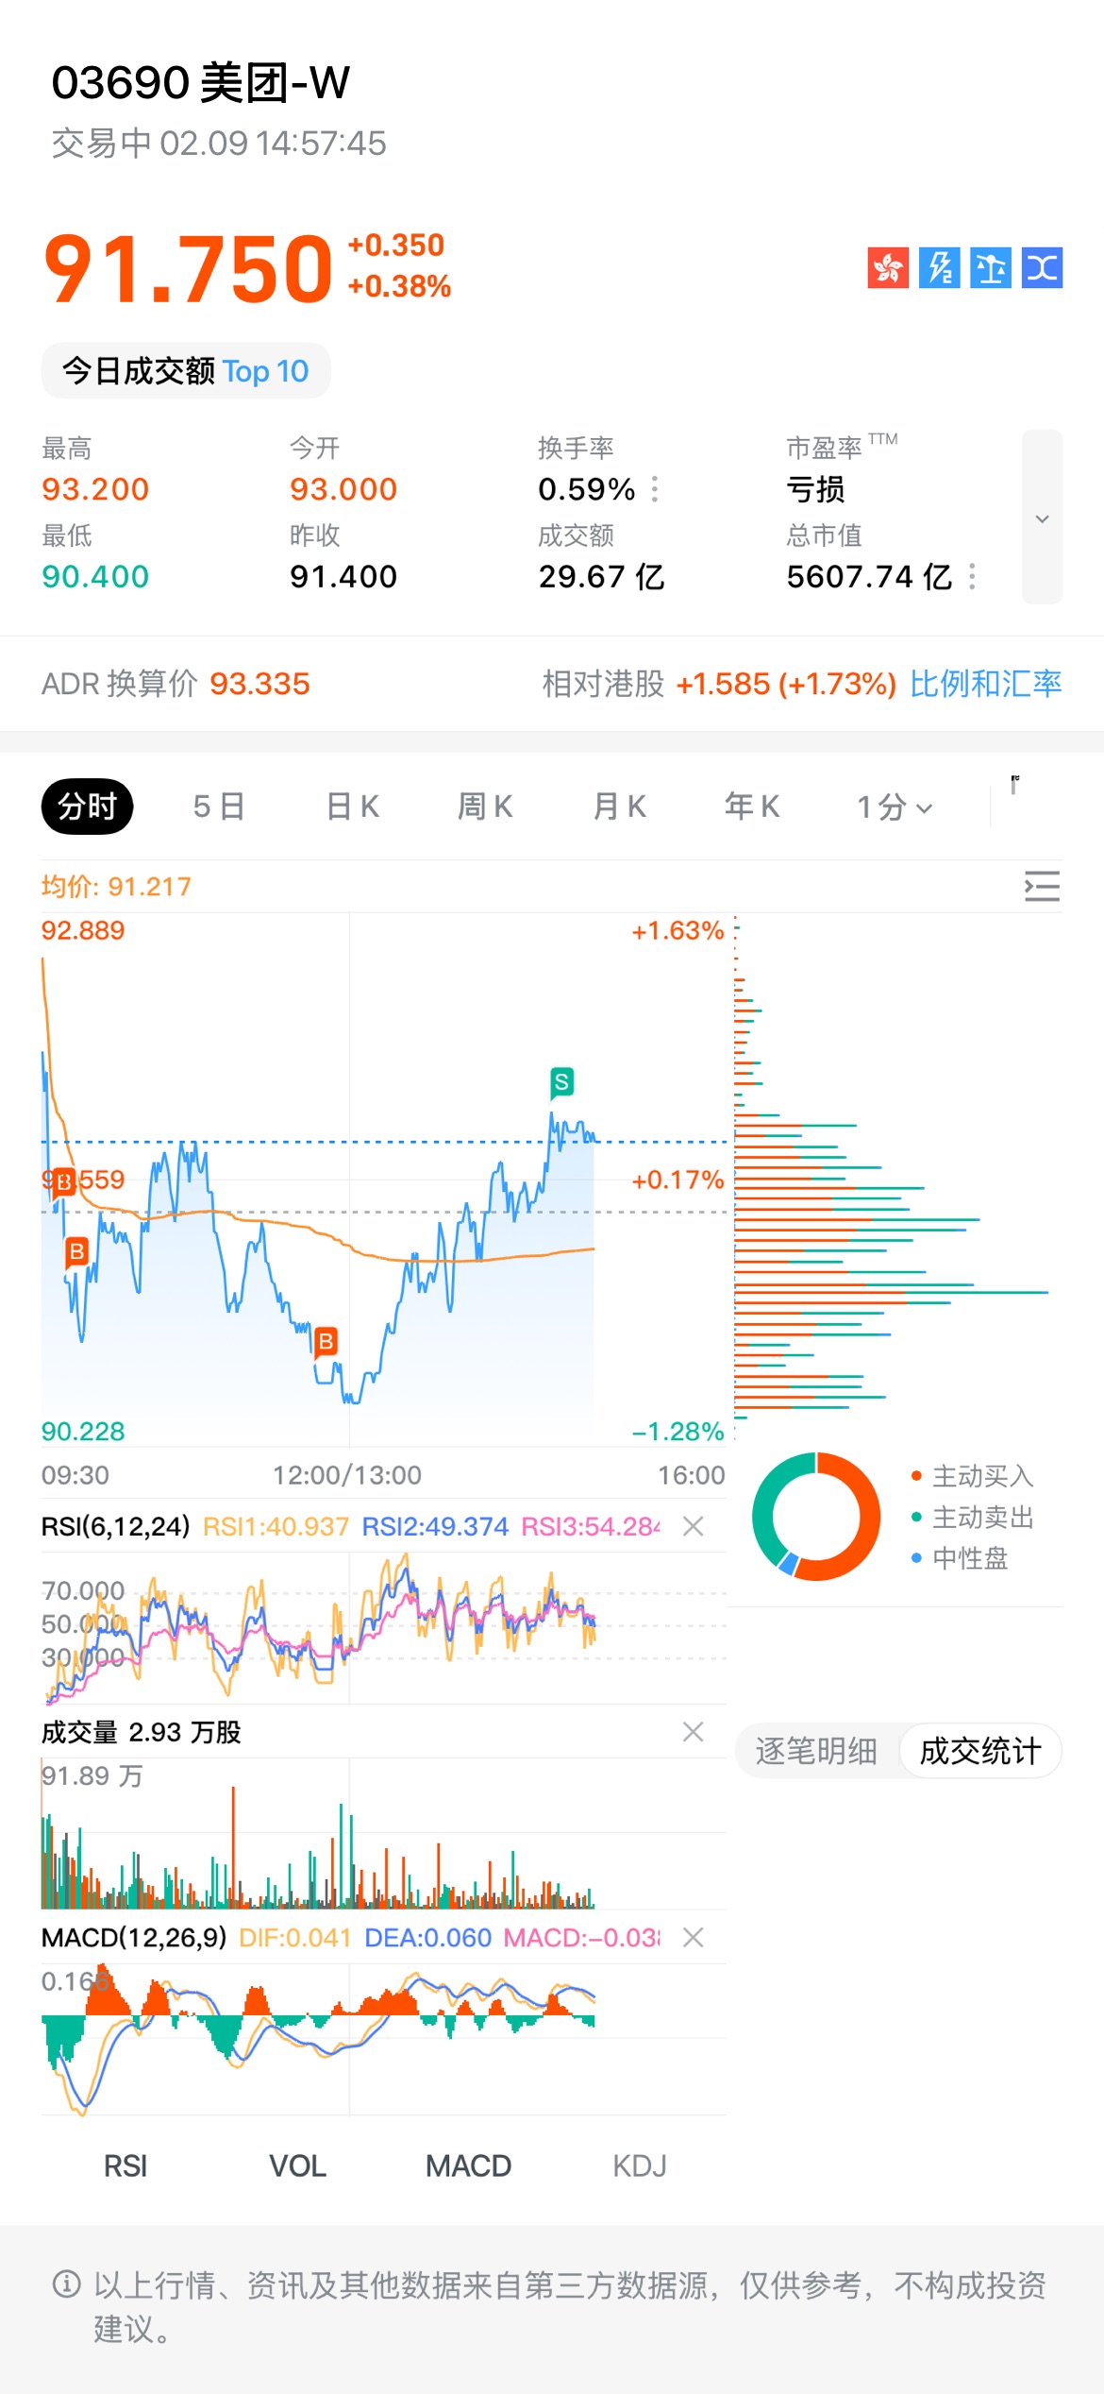
Task: Tap the info icon beside the disclaimer
Action: 66,2284
